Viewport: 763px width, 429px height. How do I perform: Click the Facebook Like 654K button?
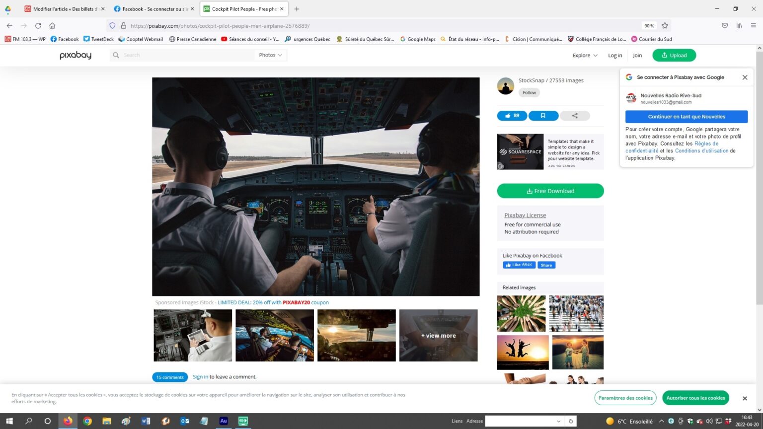coord(519,265)
